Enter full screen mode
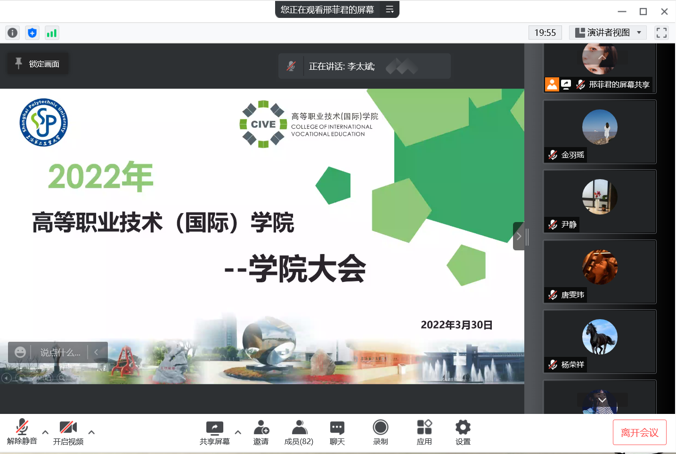Screen dimensions: 676x454 pos(661,33)
